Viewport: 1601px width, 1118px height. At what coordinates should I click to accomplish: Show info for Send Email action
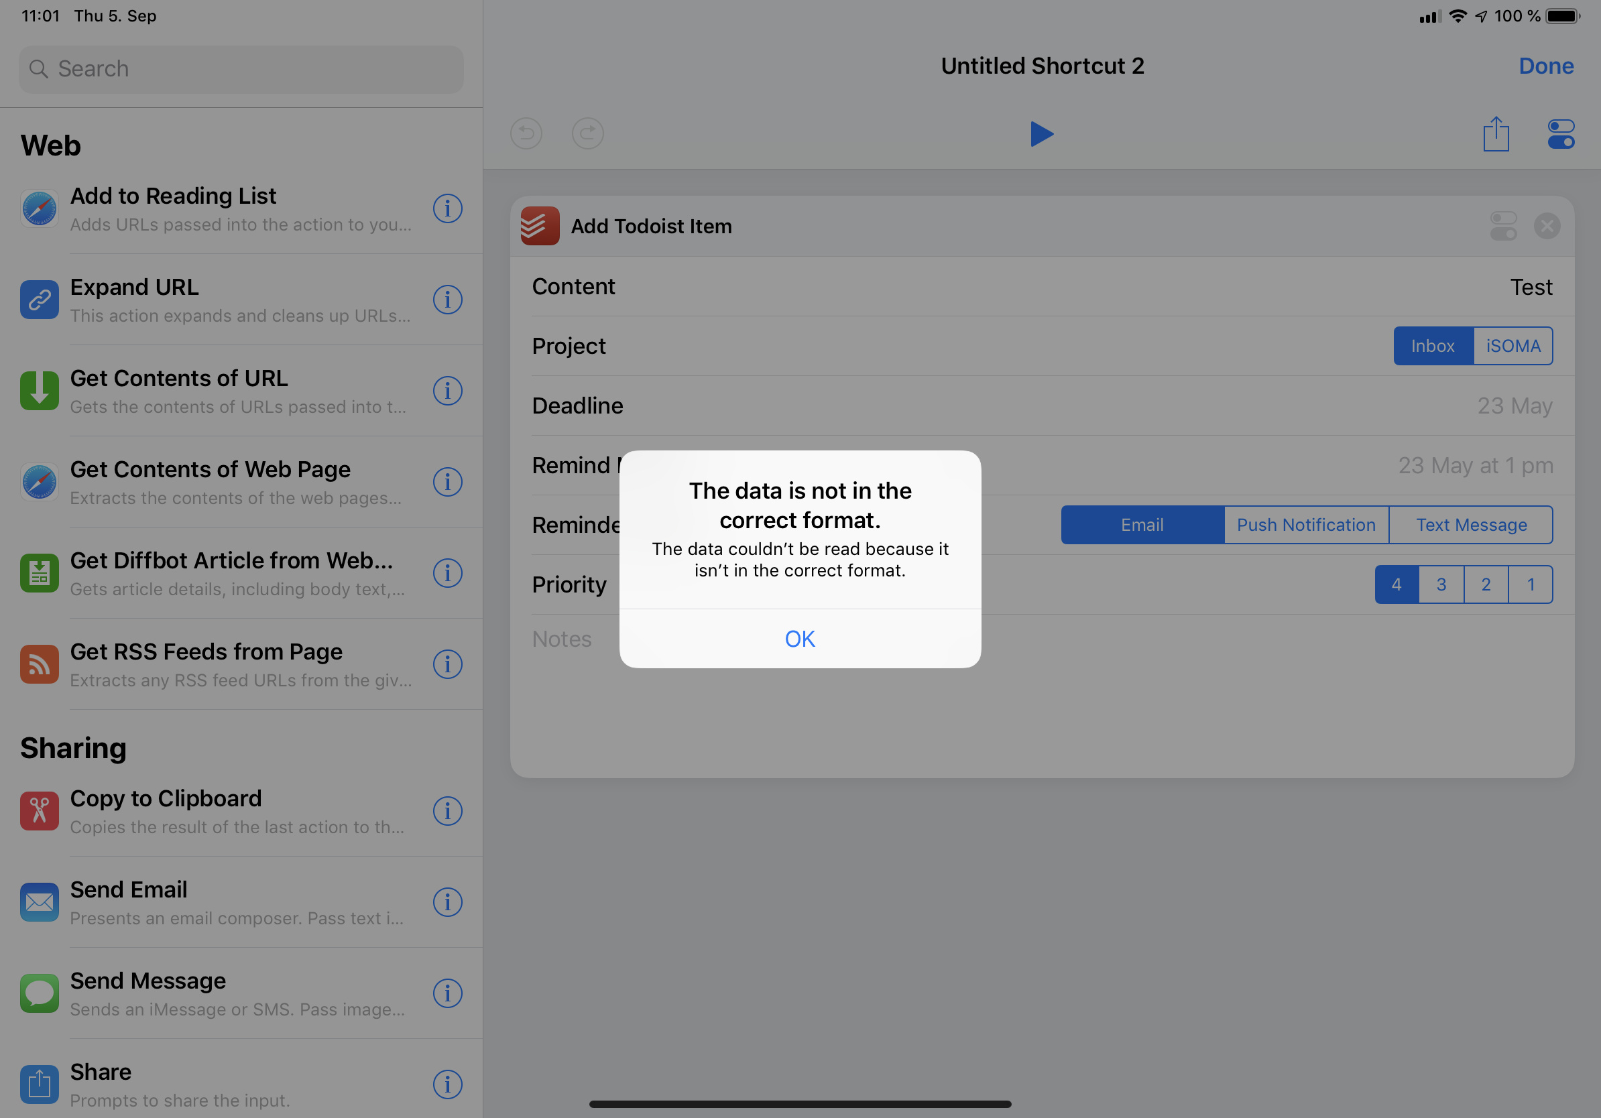(447, 902)
